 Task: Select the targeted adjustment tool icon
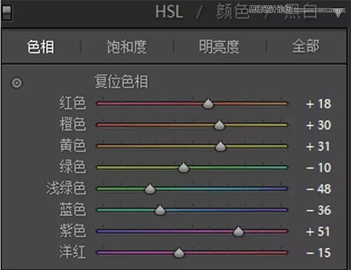pos(17,83)
